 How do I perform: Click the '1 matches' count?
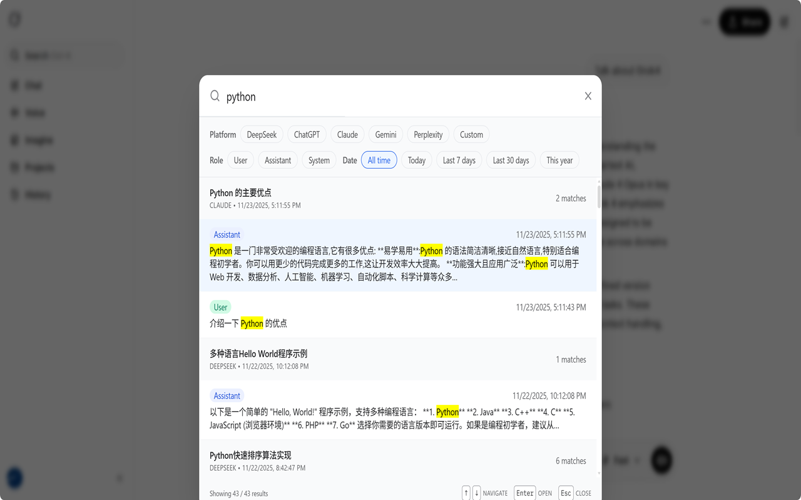coord(571,359)
